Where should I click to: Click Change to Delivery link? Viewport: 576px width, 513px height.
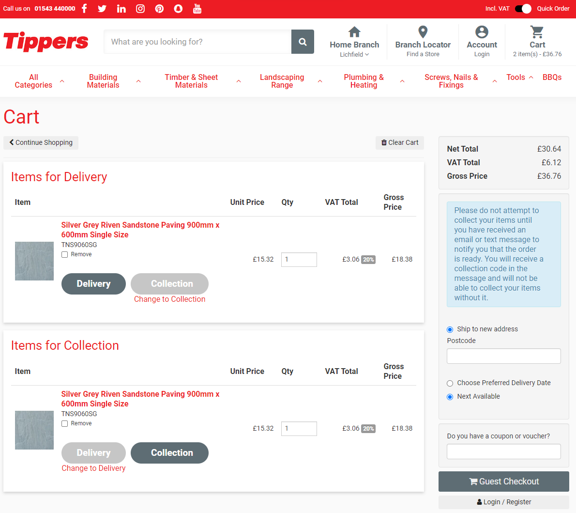94,468
